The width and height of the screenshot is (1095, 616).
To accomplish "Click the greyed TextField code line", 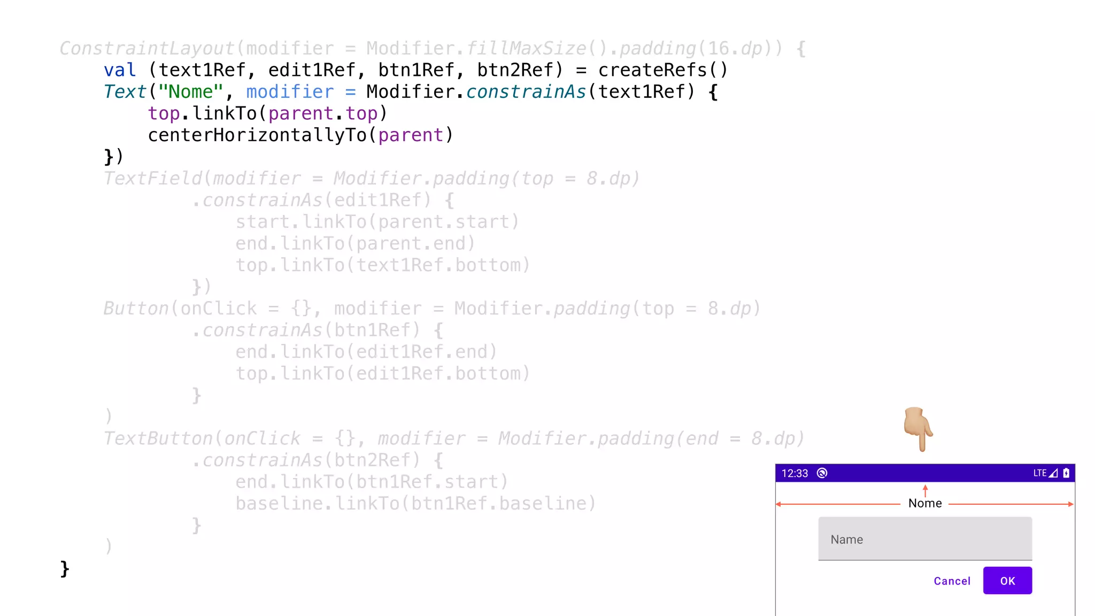I will [371, 179].
